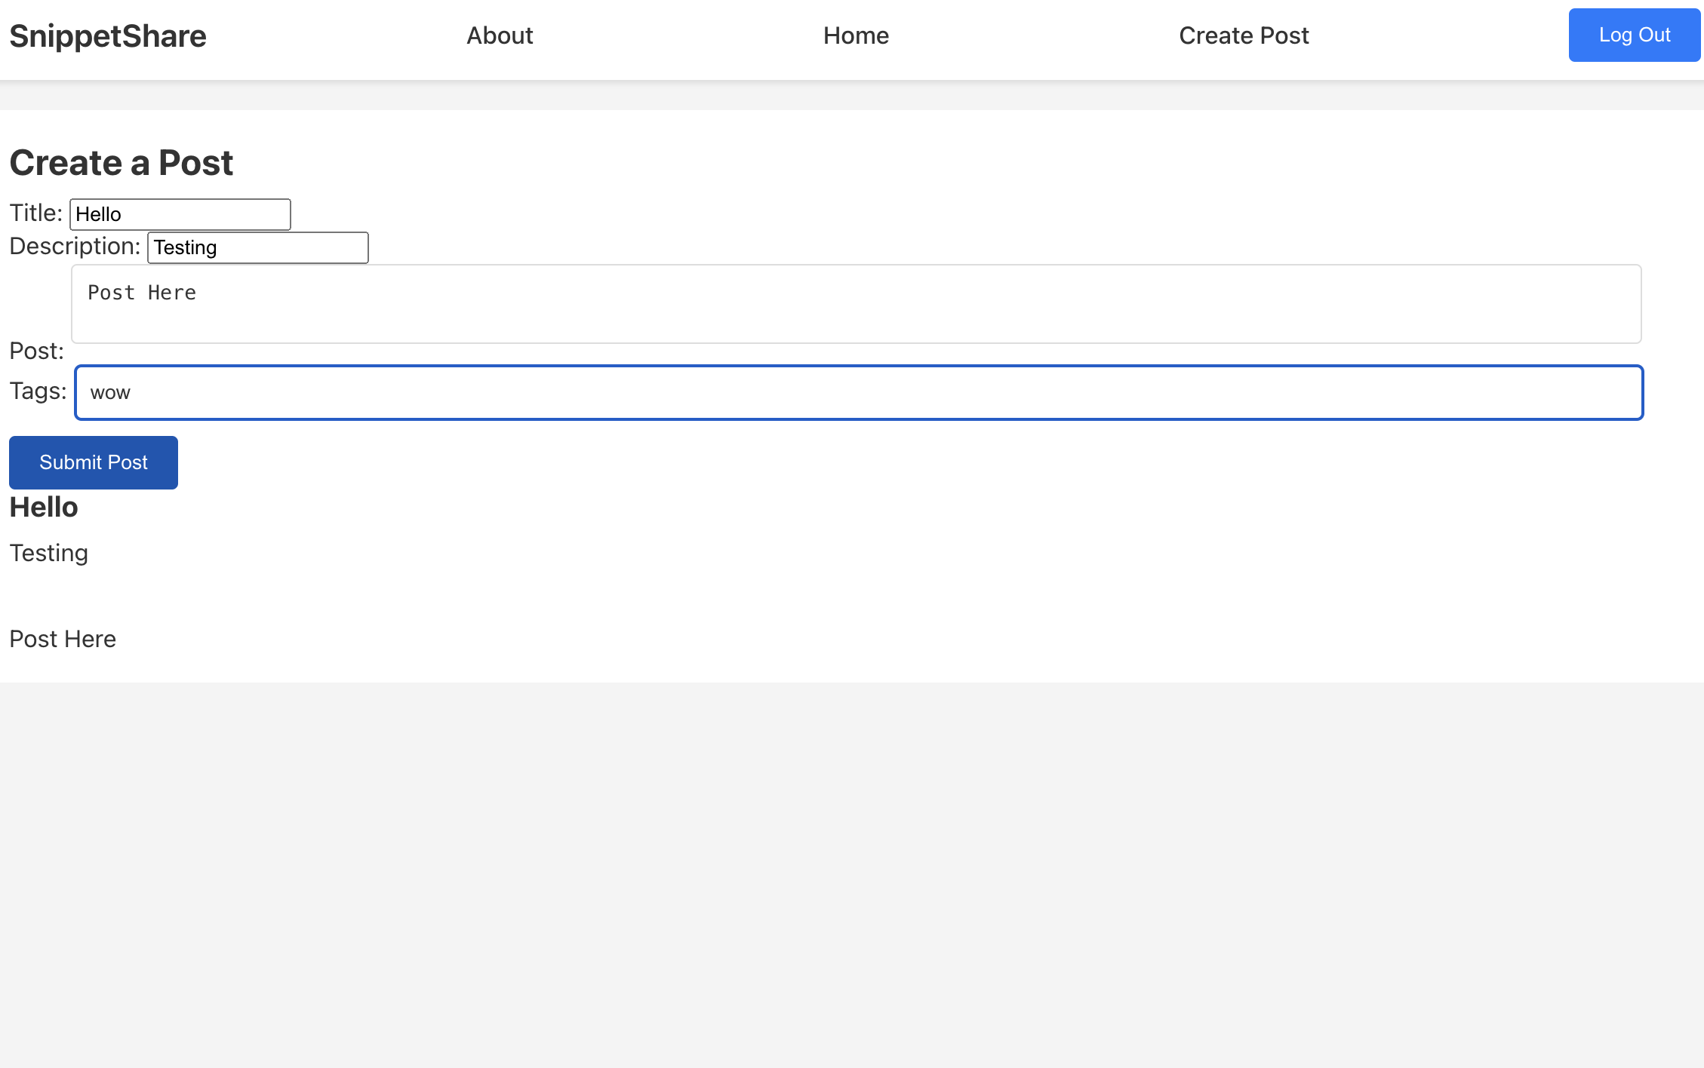Open Create Post in navbar
The image size is (1704, 1068).
click(x=1244, y=35)
